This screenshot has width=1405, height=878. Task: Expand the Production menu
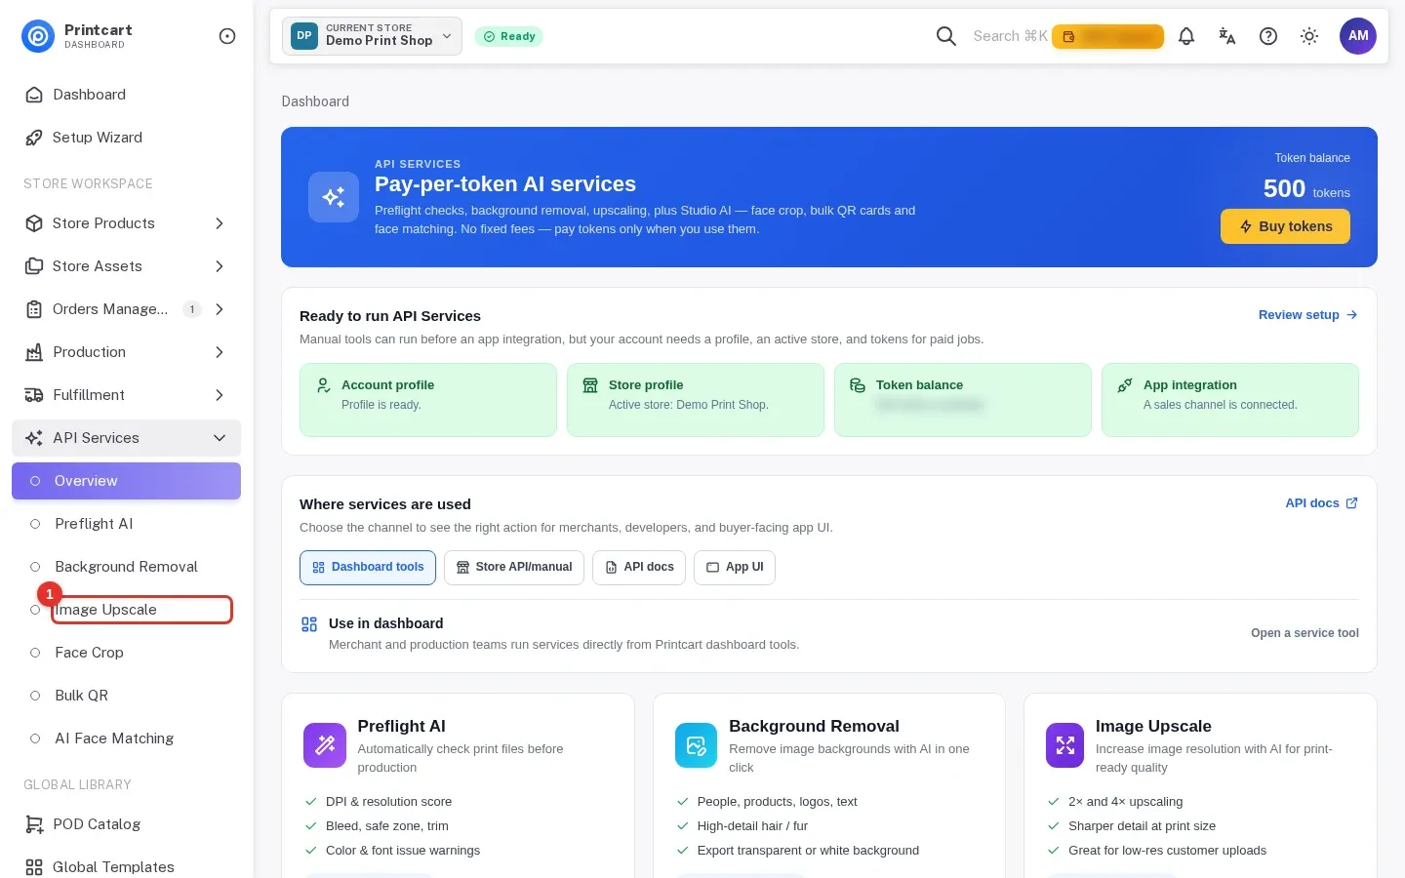click(126, 352)
